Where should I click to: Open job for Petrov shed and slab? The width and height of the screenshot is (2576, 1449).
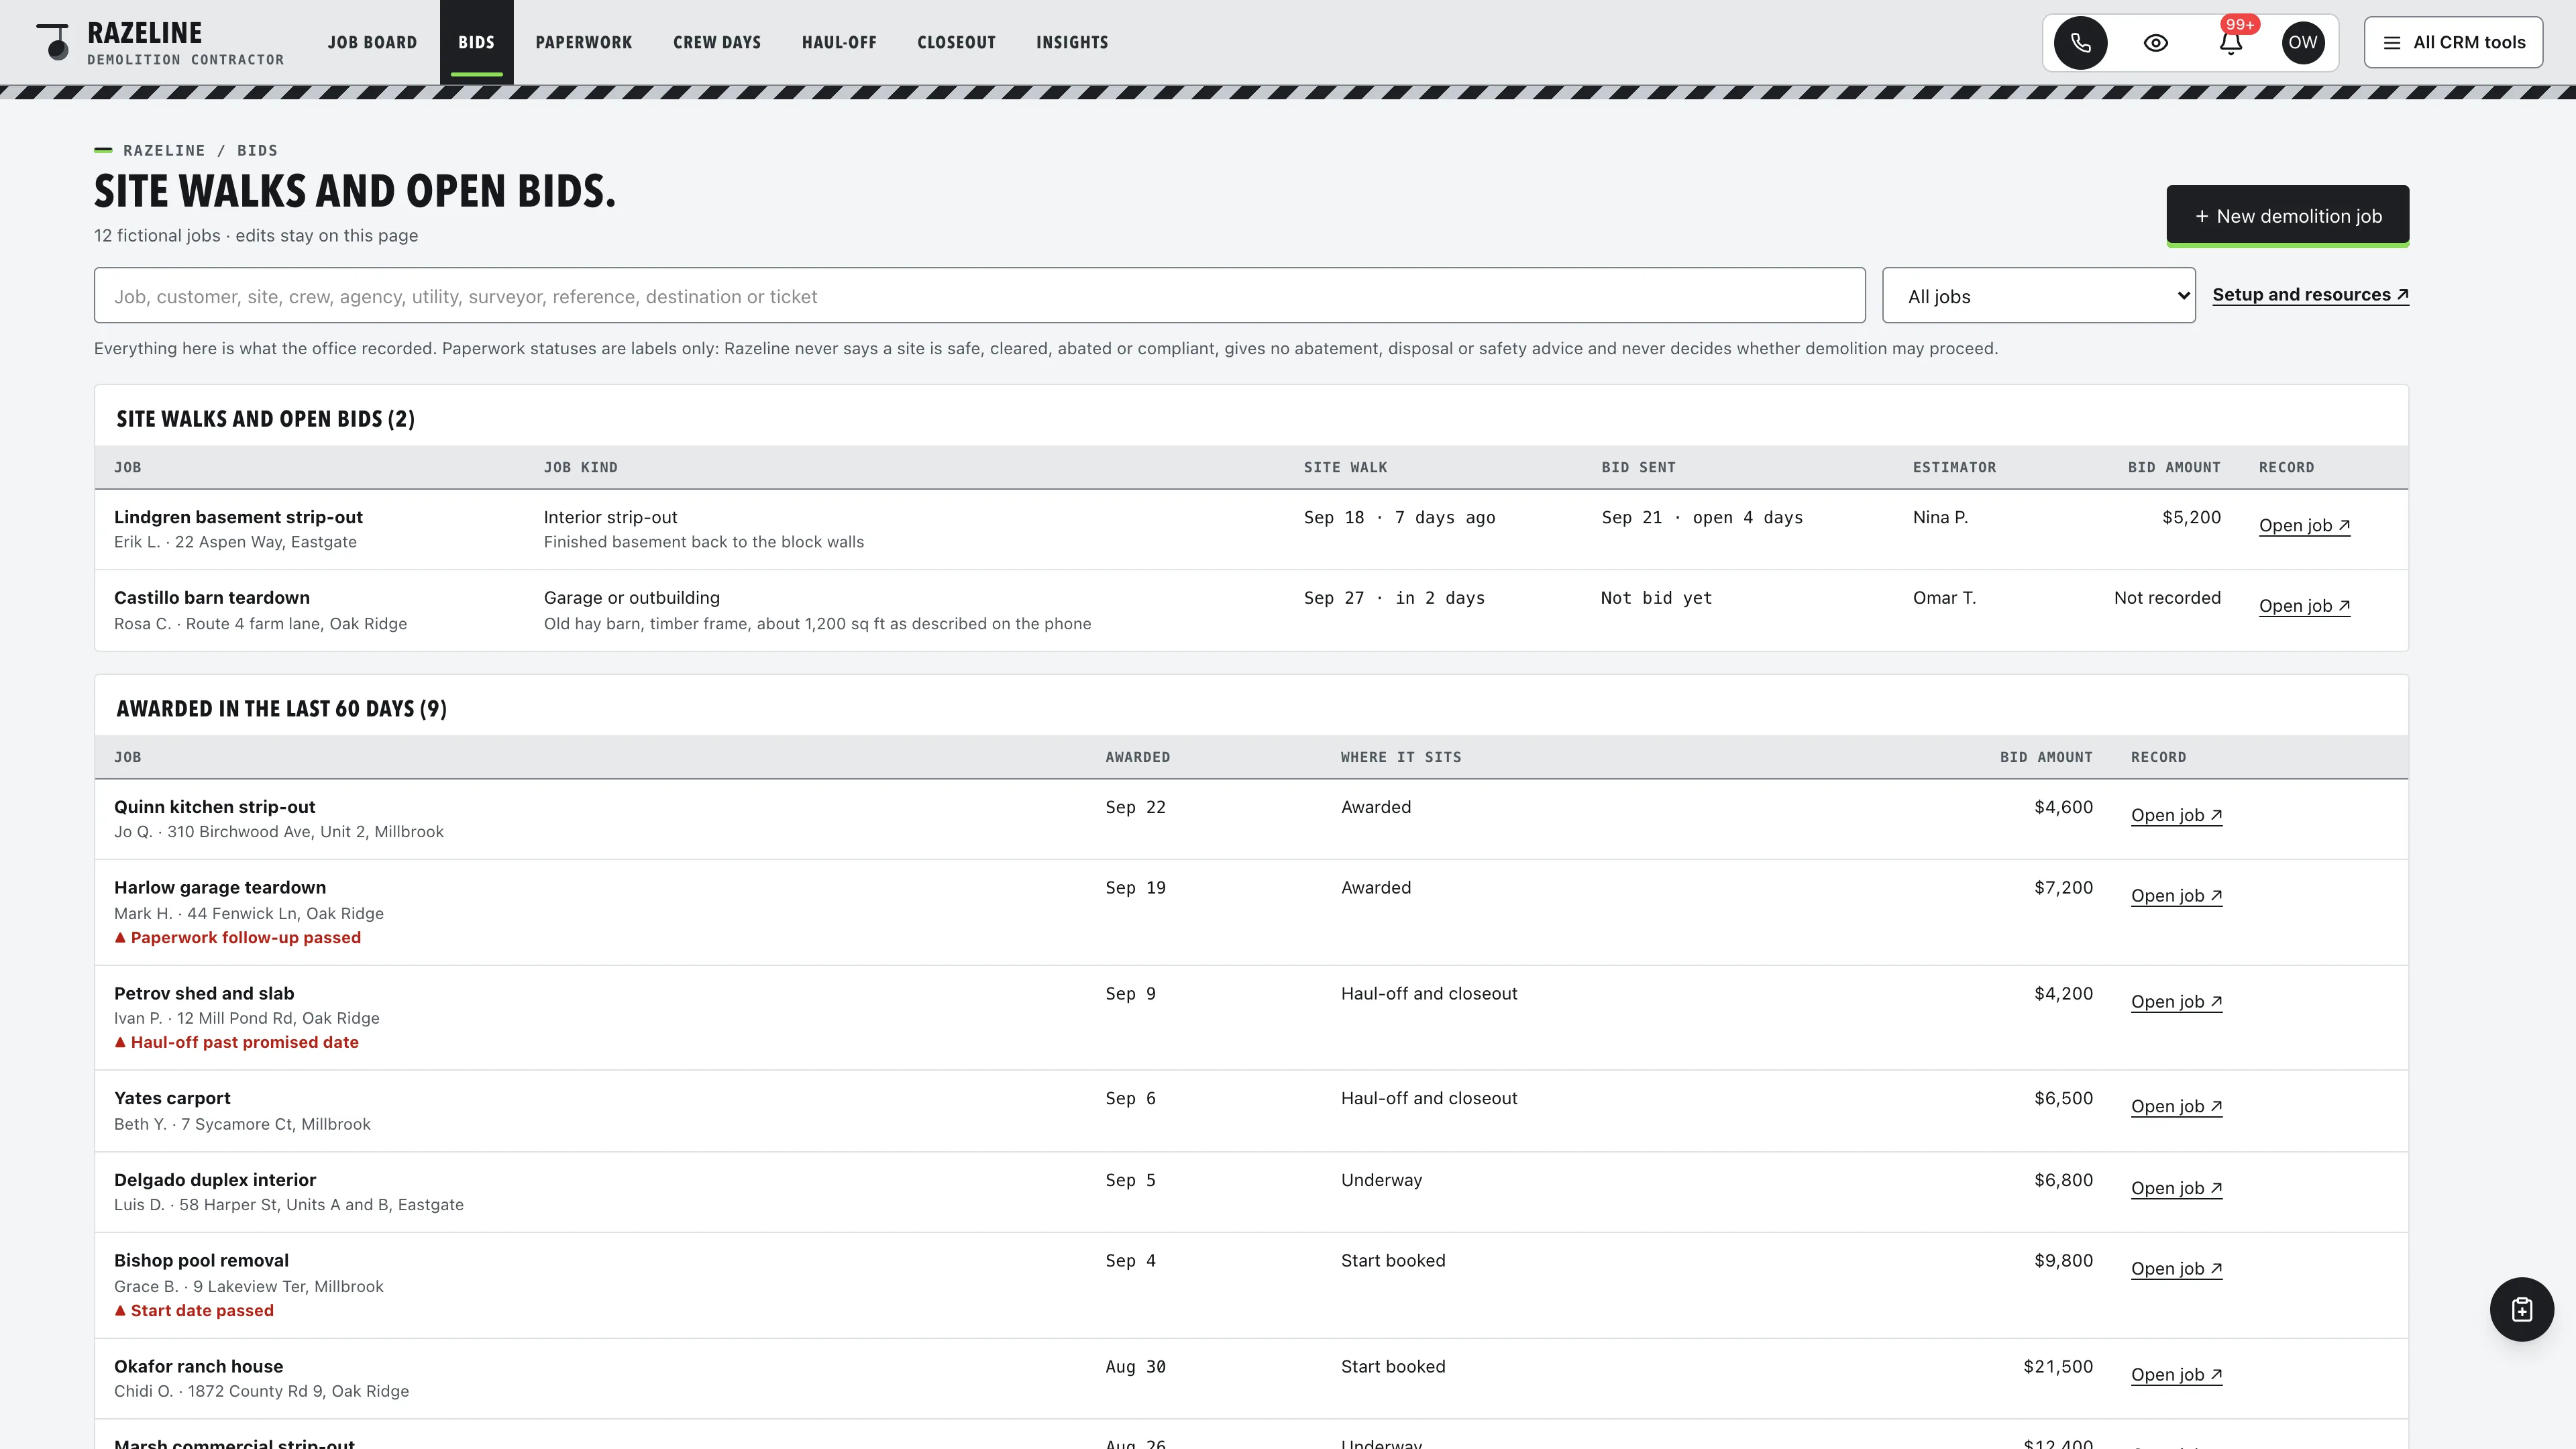coord(2176,1001)
